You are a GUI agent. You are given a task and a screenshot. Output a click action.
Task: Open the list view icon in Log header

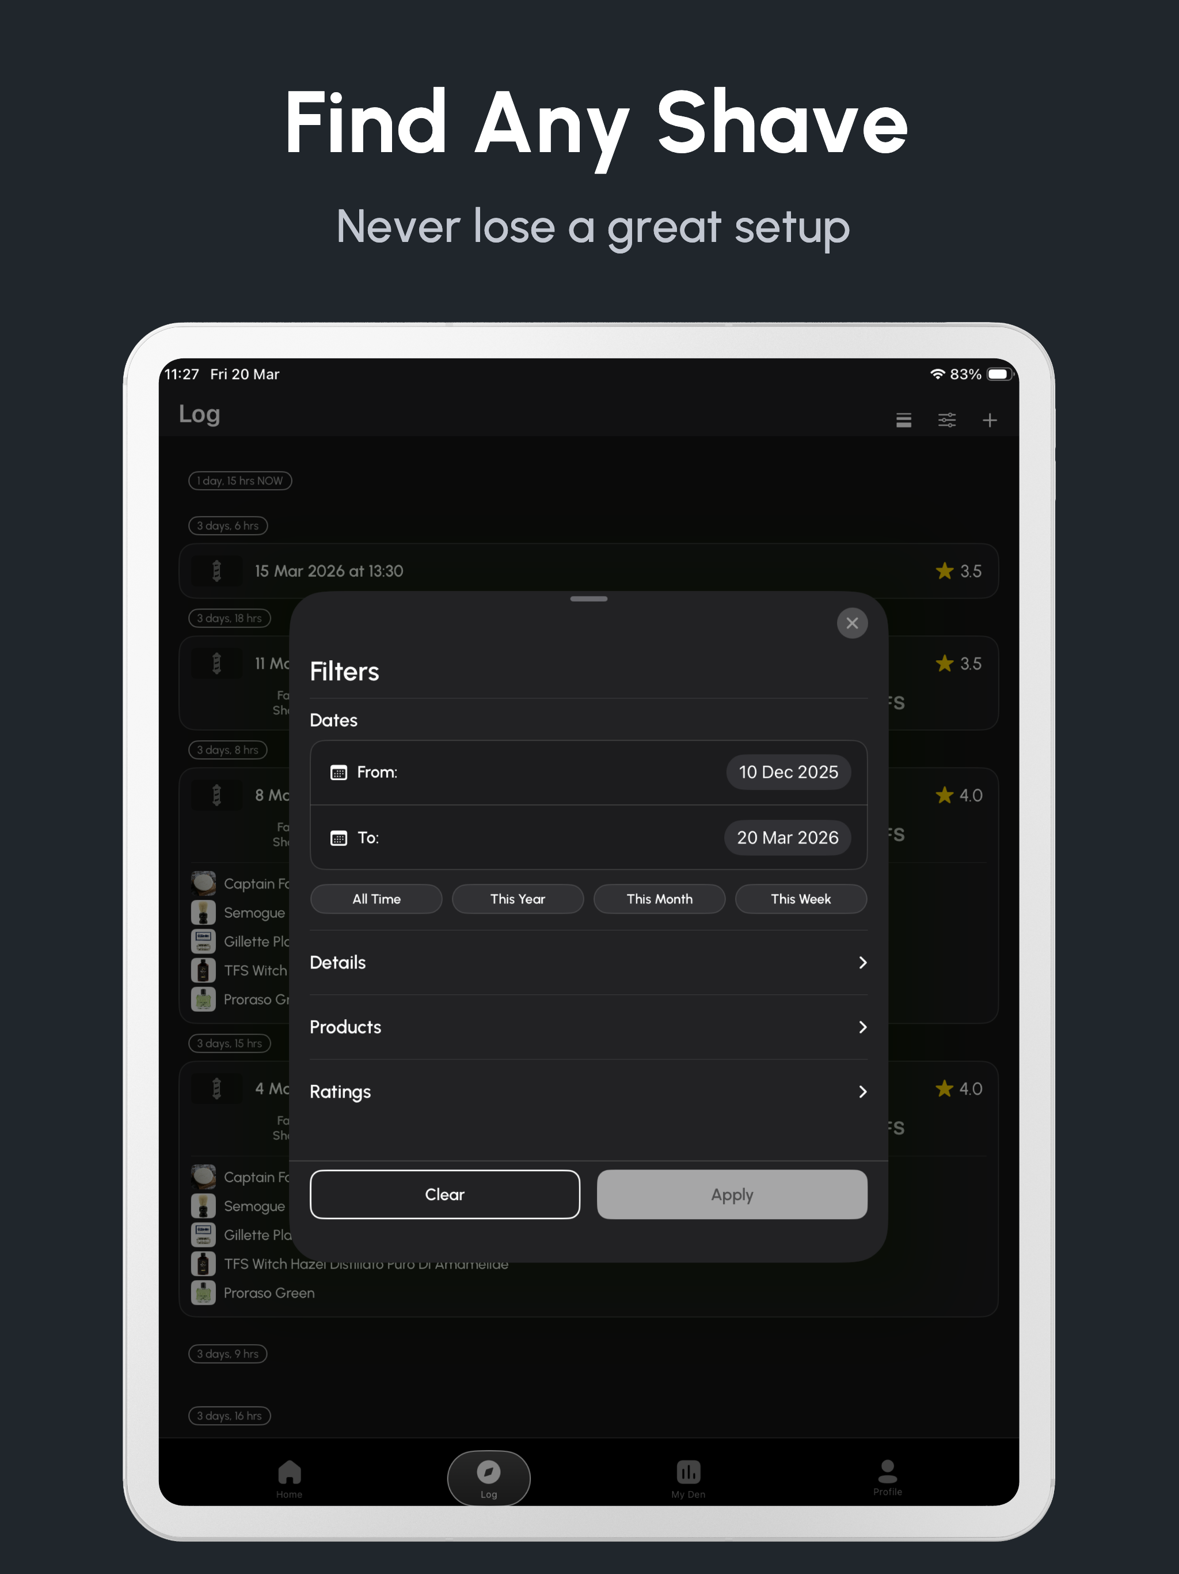[903, 420]
